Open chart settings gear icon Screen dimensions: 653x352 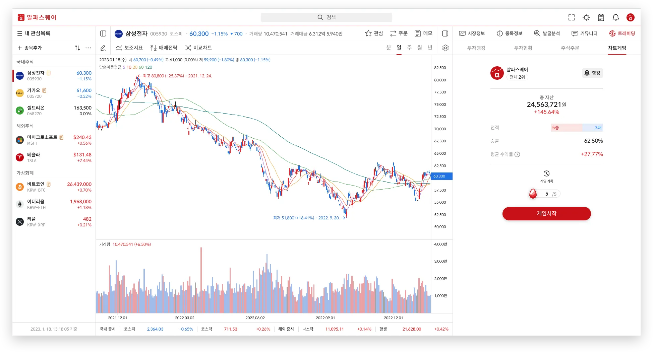click(446, 48)
